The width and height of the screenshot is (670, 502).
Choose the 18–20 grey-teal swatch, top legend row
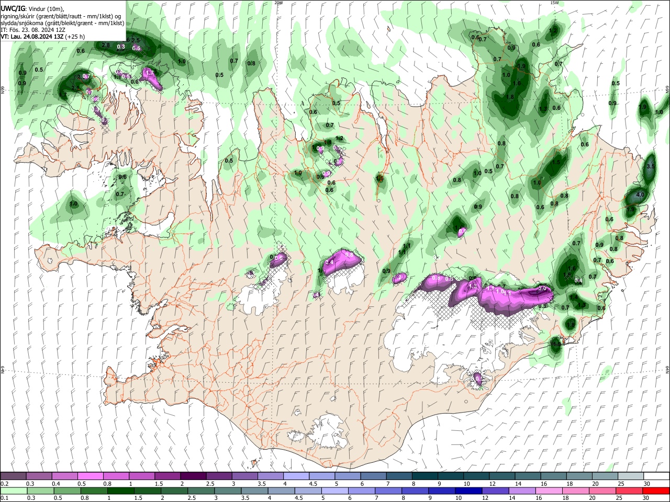point(579,476)
